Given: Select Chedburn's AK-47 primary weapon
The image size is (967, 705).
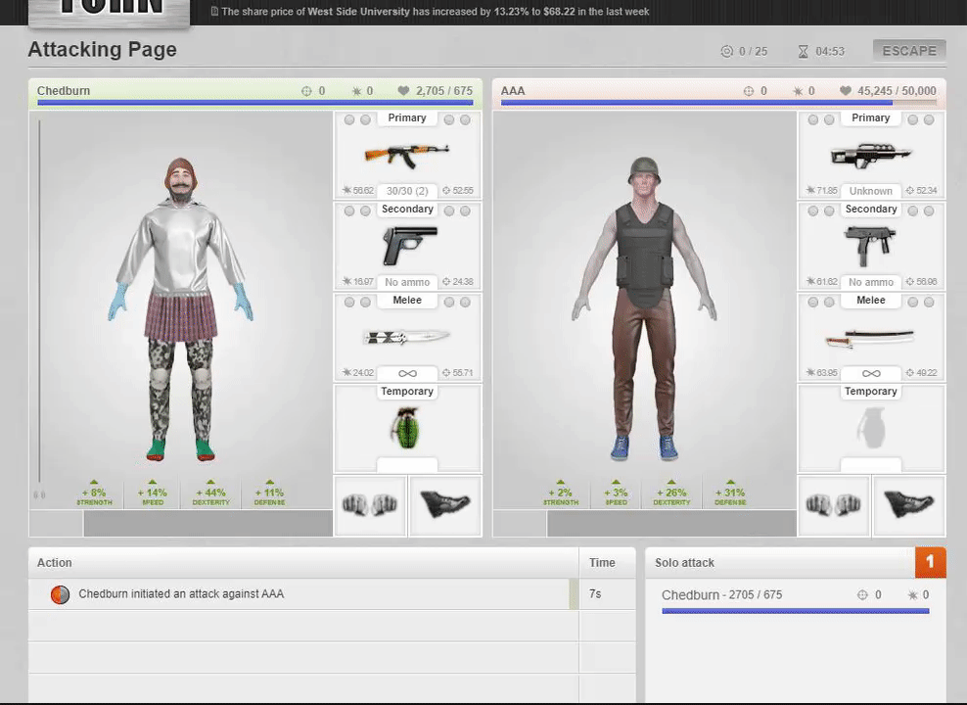Looking at the screenshot, I should point(406,155).
